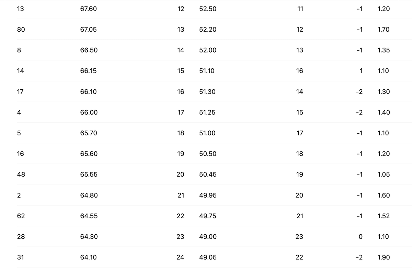Select the 1.90 value in the last row

coord(383,257)
